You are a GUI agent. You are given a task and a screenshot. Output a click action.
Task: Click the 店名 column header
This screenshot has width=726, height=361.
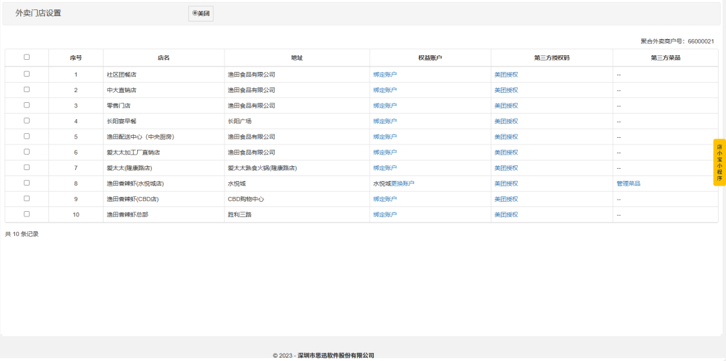click(164, 58)
